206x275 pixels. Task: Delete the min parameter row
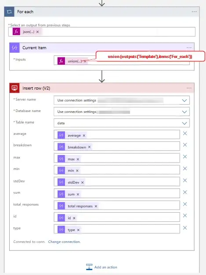coord(185,169)
